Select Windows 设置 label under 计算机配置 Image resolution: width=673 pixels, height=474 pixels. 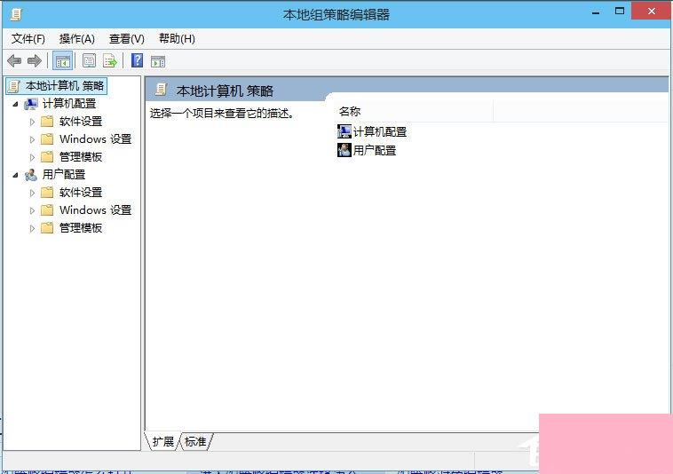[96, 139]
